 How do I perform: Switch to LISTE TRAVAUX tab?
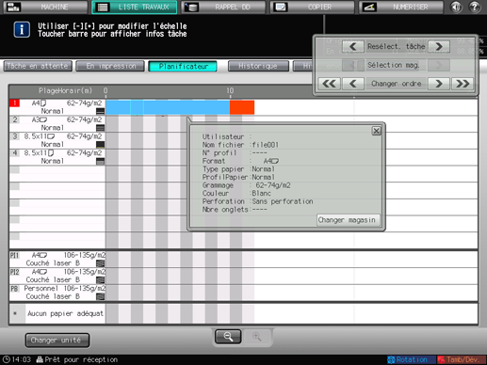[135, 7]
